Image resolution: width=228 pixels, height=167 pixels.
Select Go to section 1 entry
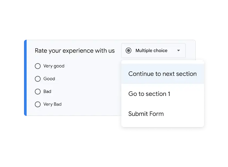pyautogui.click(x=149, y=94)
